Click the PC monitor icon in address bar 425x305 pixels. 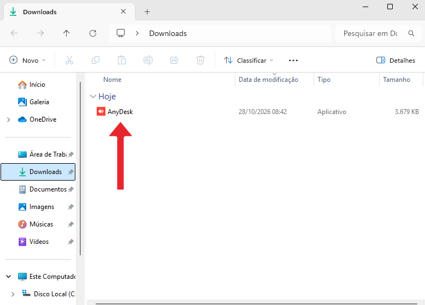[121, 33]
